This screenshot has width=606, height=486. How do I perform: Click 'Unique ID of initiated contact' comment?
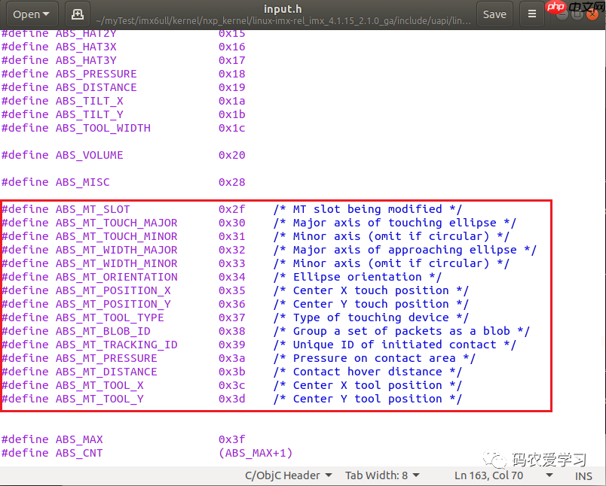[395, 345]
